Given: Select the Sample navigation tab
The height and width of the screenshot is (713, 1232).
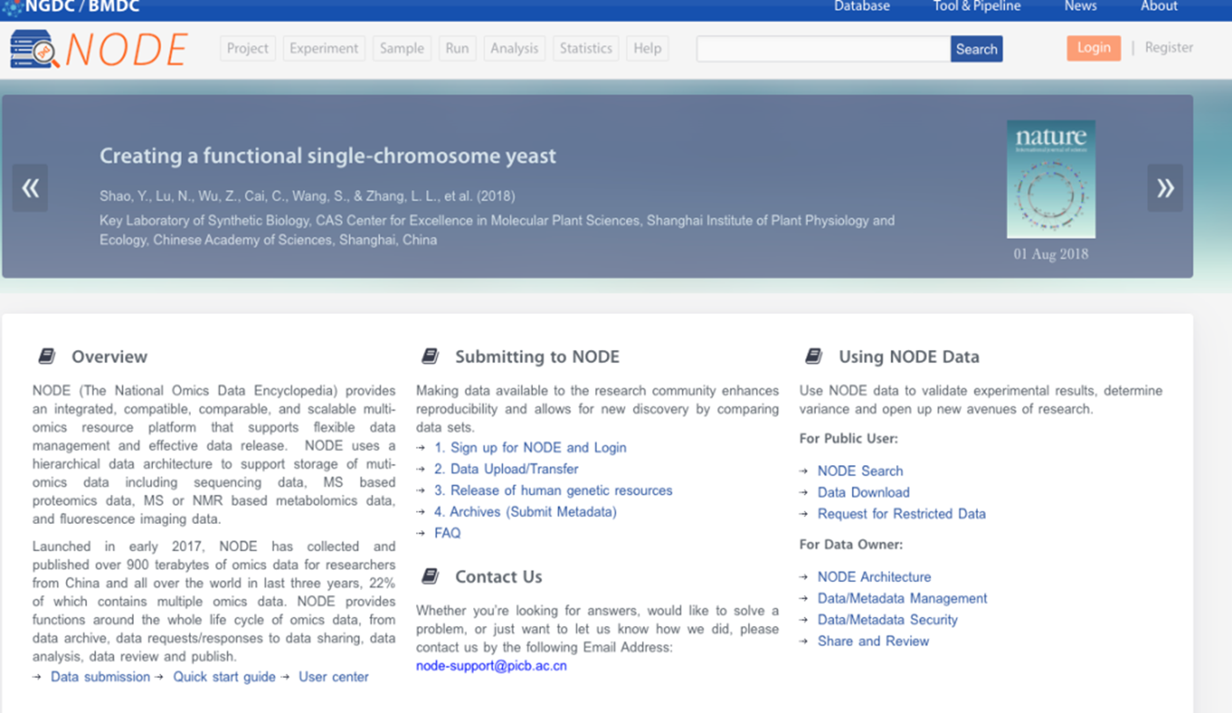Looking at the screenshot, I should (x=402, y=48).
